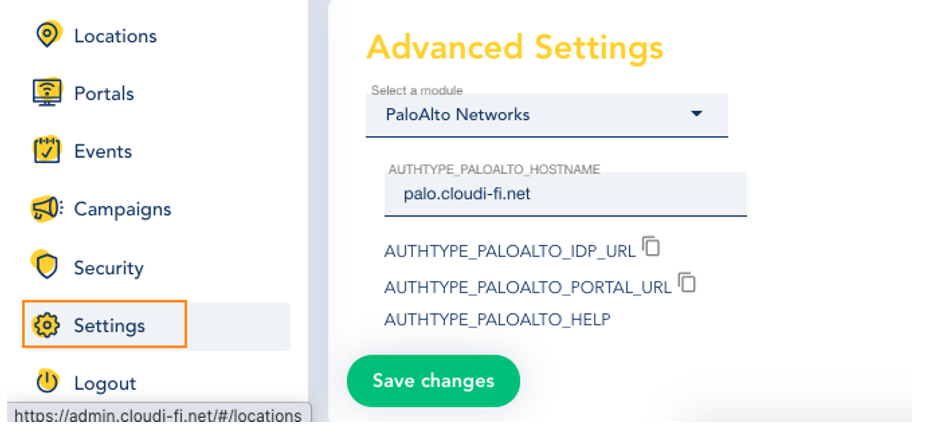Select the Events text in sidebar
This screenshot has width=930, height=436.
(x=103, y=151)
